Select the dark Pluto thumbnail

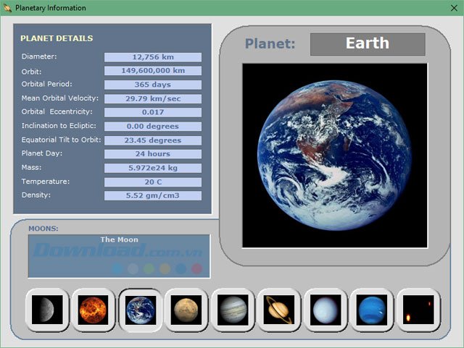[x=418, y=310]
